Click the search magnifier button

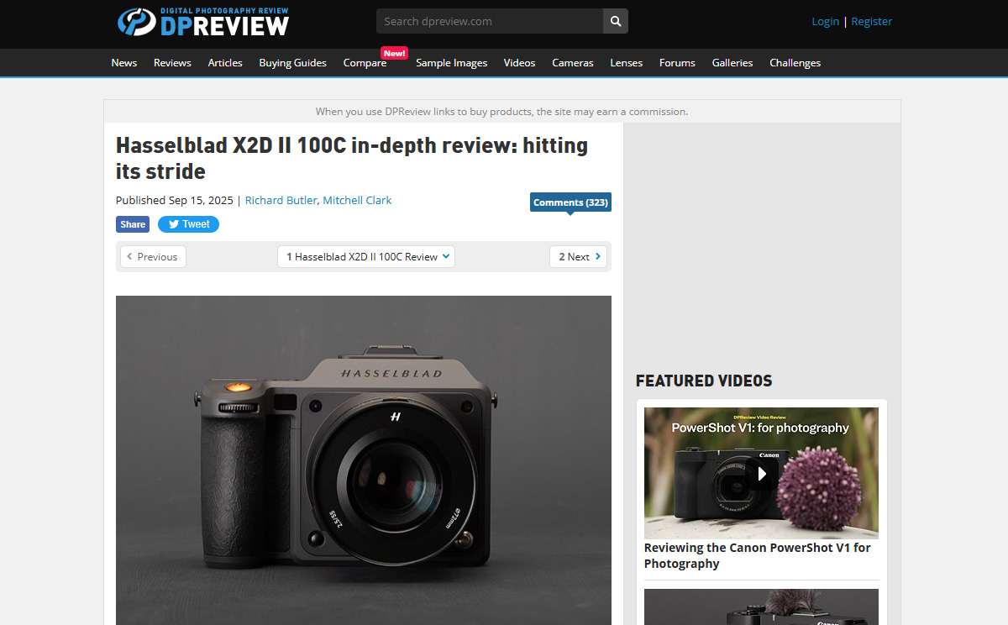pos(616,21)
